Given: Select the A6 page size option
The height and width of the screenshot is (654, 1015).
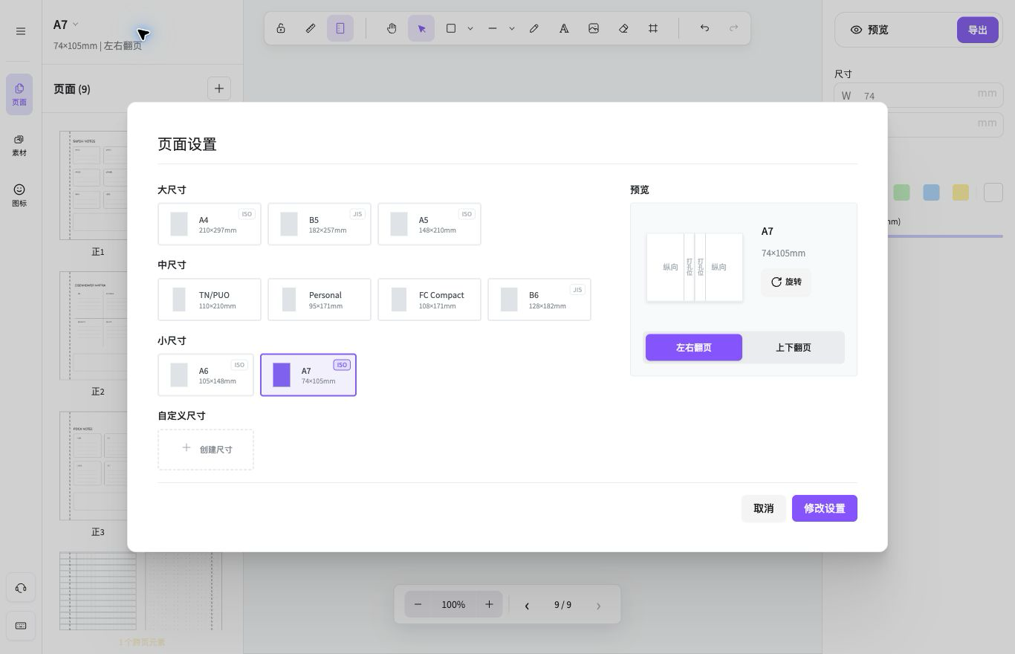Looking at the screenshot, I should (x=206, y=375).
